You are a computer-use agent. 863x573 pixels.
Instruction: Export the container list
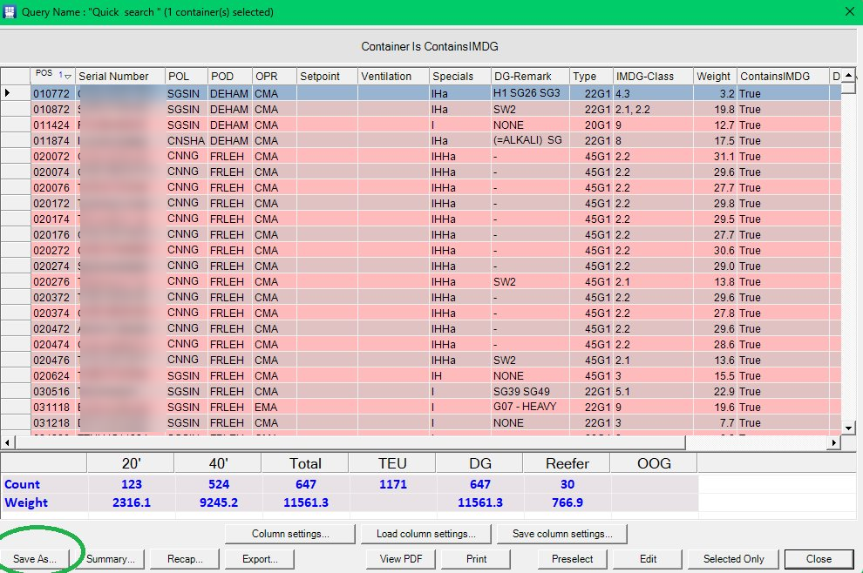pos(260,559)
